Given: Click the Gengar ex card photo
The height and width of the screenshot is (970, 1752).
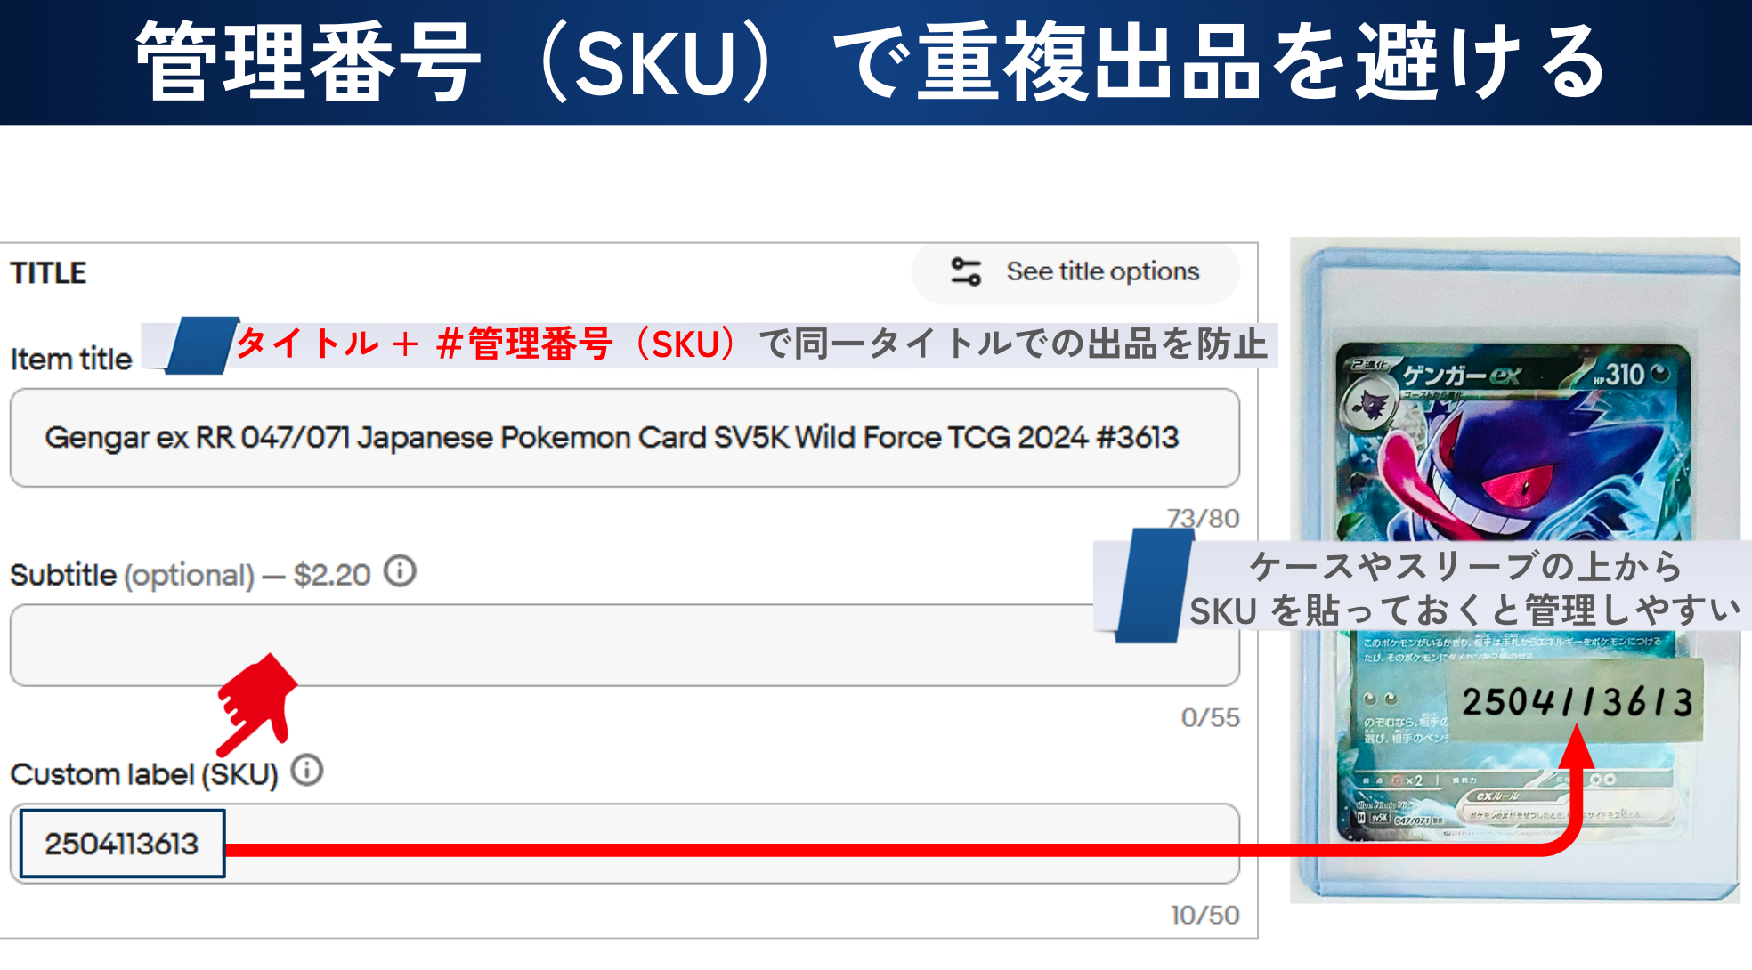Looking at the screenshot, I should coord(1514,570).
